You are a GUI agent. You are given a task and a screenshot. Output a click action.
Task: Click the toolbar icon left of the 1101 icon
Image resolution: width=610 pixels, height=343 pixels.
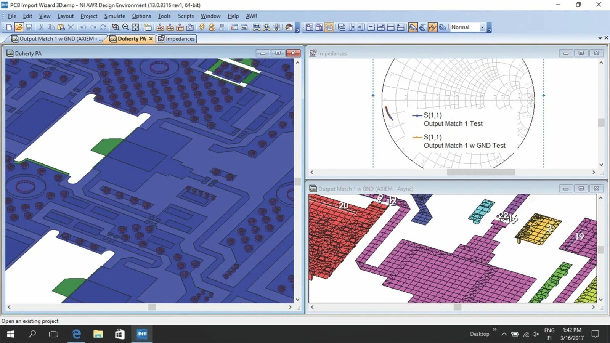click(244, 27)
